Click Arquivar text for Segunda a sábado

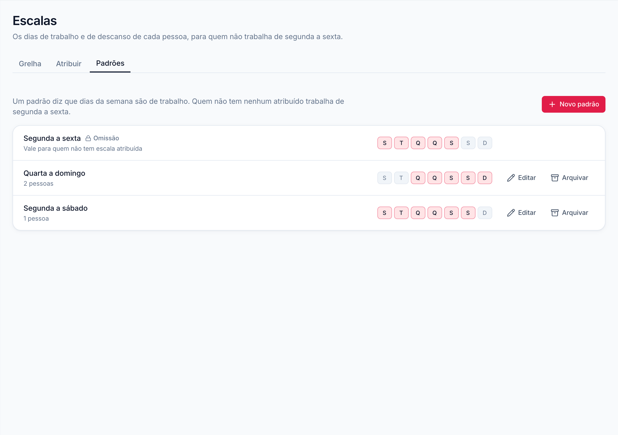(x=575, y=213)
